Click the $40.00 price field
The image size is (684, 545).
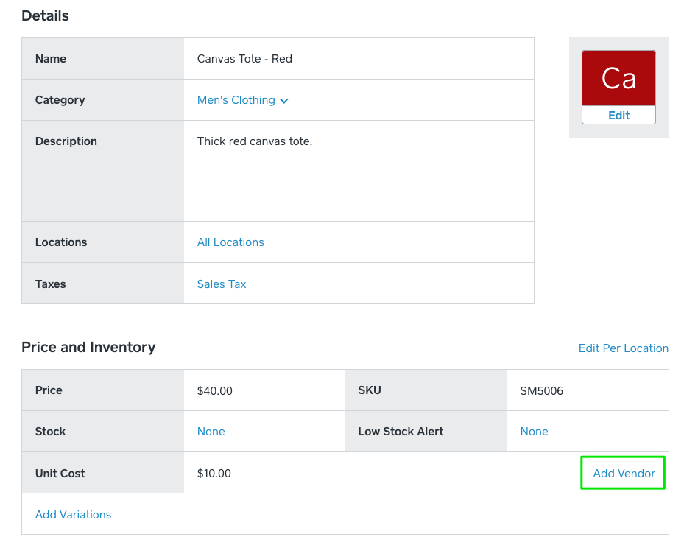click(264, 390)
